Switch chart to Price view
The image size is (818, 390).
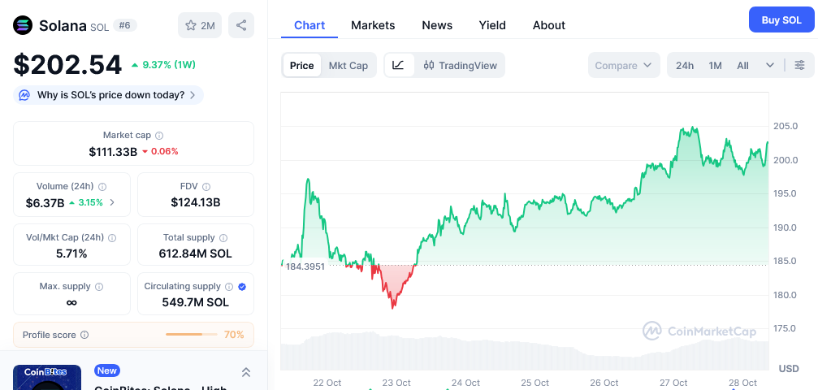301,65
